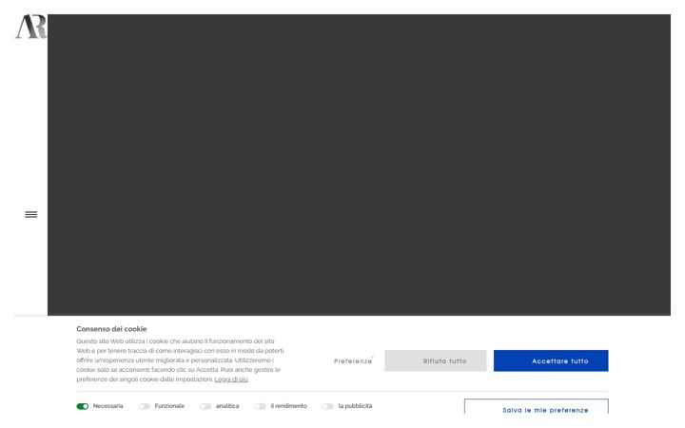The height and width of the screenshot is (428, 685).
Task: Toggle the Necessaria cookie switch
Action: 83,406
